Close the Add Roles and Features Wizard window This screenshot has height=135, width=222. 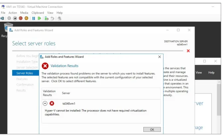click(189, 30)
